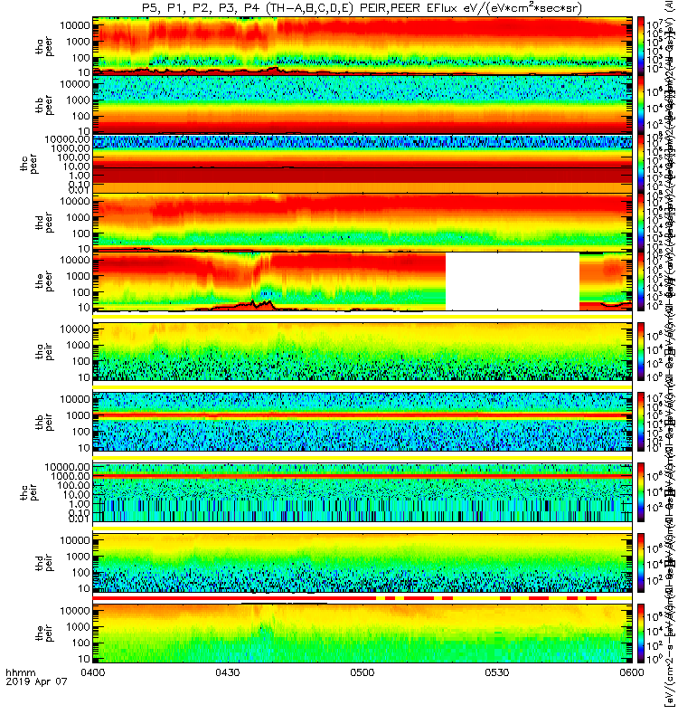
Task: Click the thb peer spectrogram panel
Action: click(x=363, y=104)
